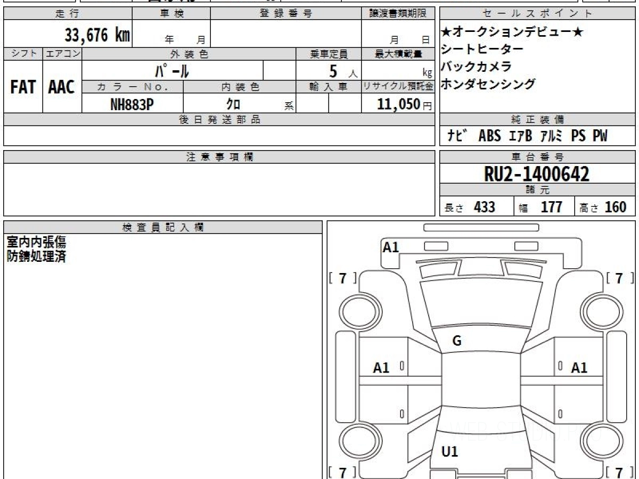The image size is (639, 479).
Task: Click the mileage value 33,676 km
Action: coord(97,36)
